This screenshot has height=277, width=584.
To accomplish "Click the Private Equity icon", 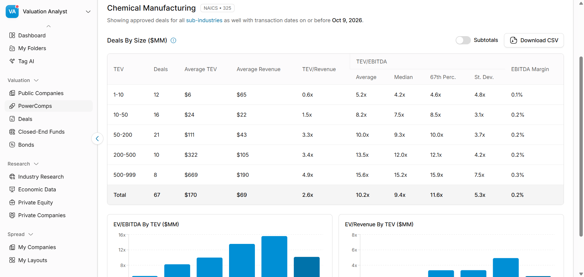I will 12,203.
